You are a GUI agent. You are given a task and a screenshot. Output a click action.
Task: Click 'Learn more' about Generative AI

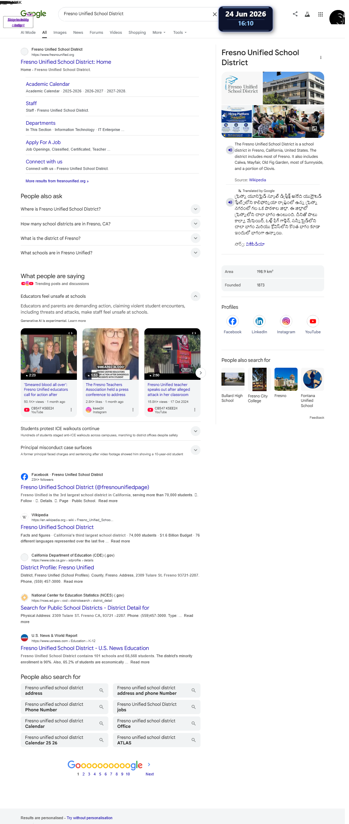(x=77, y=321)
